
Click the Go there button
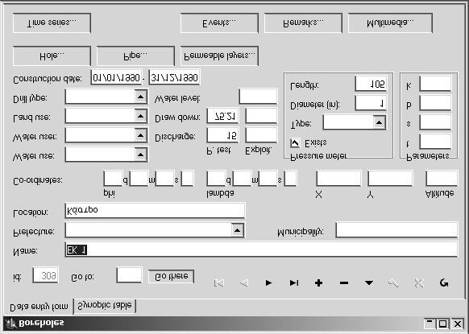(x=171, y=276)
